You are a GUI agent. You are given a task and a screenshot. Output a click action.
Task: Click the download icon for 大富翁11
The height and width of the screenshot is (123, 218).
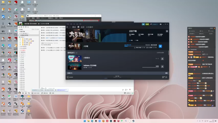point(162,59)
